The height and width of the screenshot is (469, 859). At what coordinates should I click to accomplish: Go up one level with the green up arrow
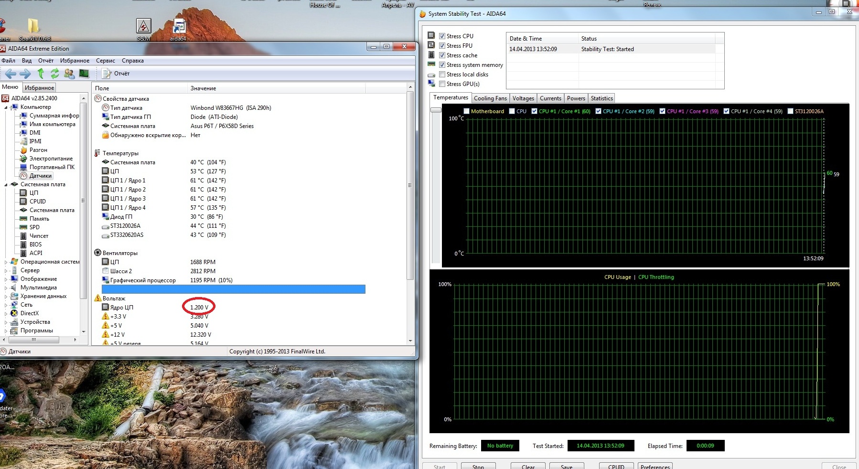tap(41, 73)
